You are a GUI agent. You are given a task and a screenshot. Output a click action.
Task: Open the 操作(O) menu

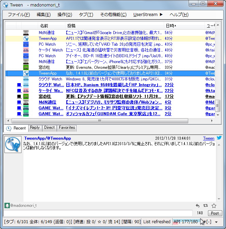tap(65, 15)
